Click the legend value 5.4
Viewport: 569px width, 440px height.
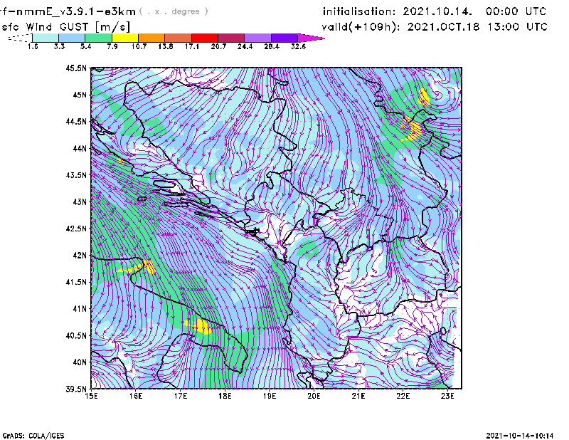click(x=85, y=46)
